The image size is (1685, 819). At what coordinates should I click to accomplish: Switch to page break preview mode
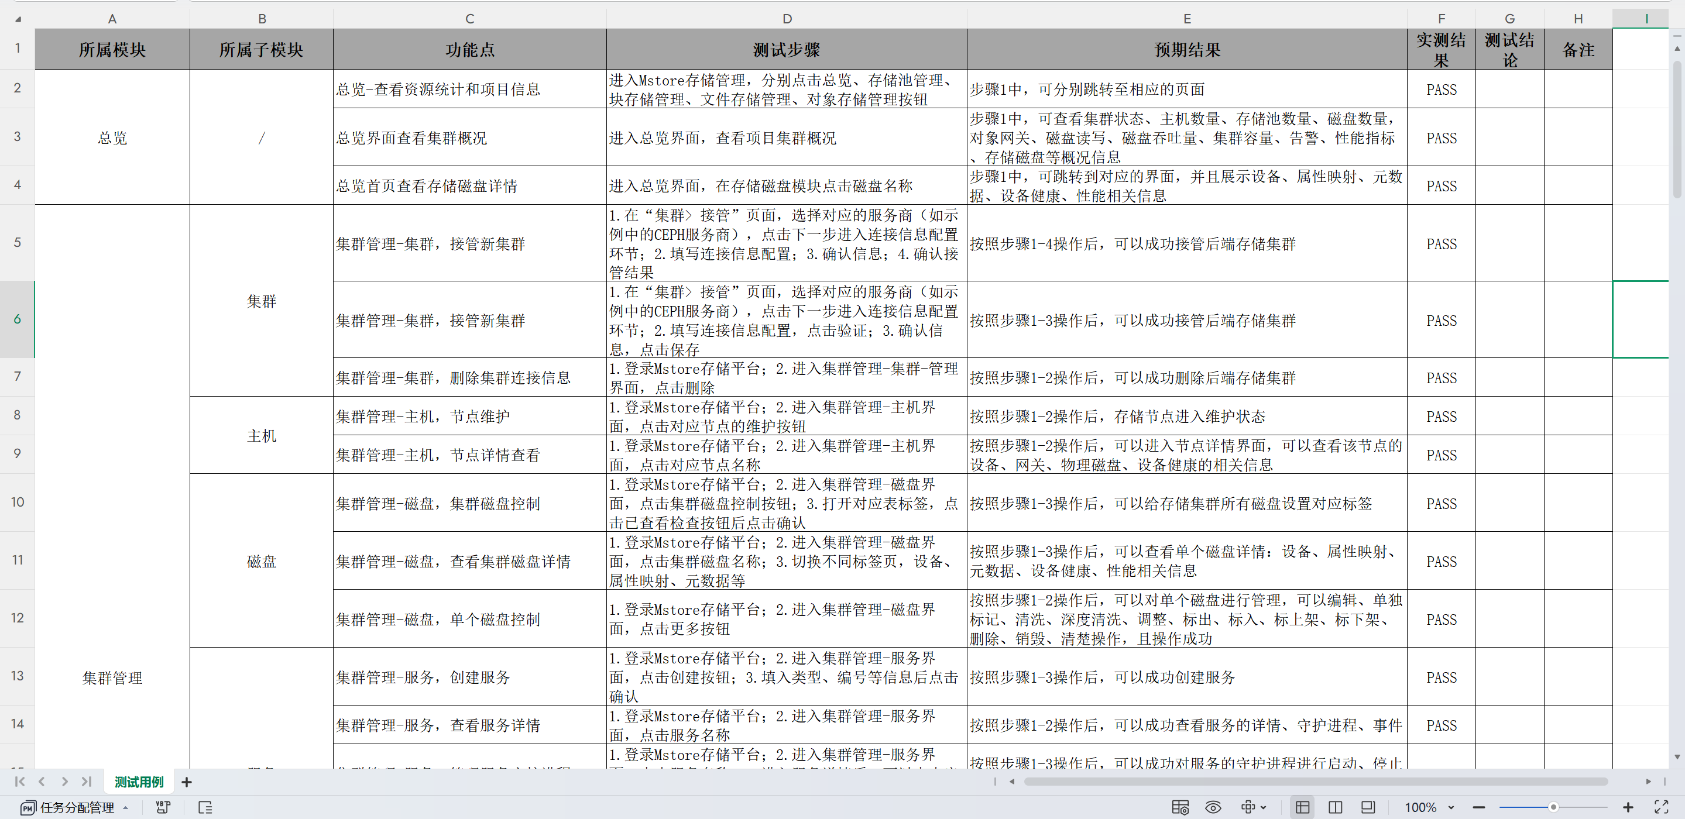click(1335, 807)
